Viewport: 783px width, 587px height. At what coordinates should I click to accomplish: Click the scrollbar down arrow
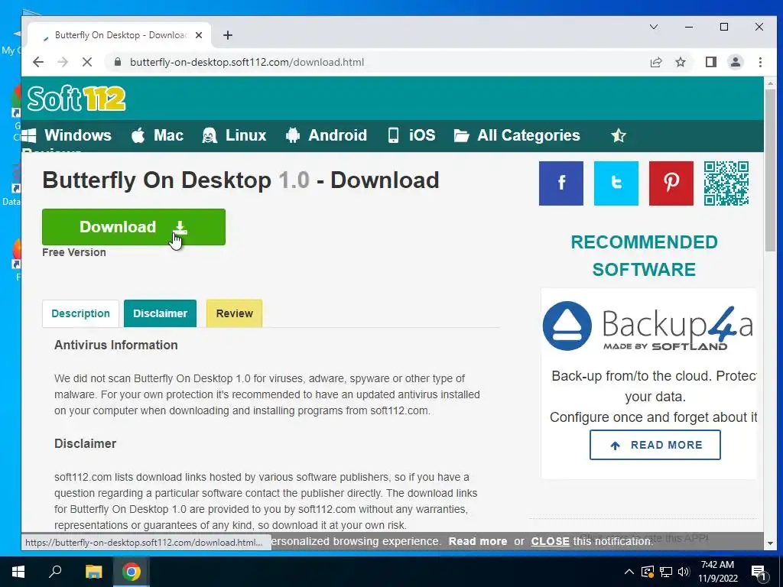tap(770, 543)
